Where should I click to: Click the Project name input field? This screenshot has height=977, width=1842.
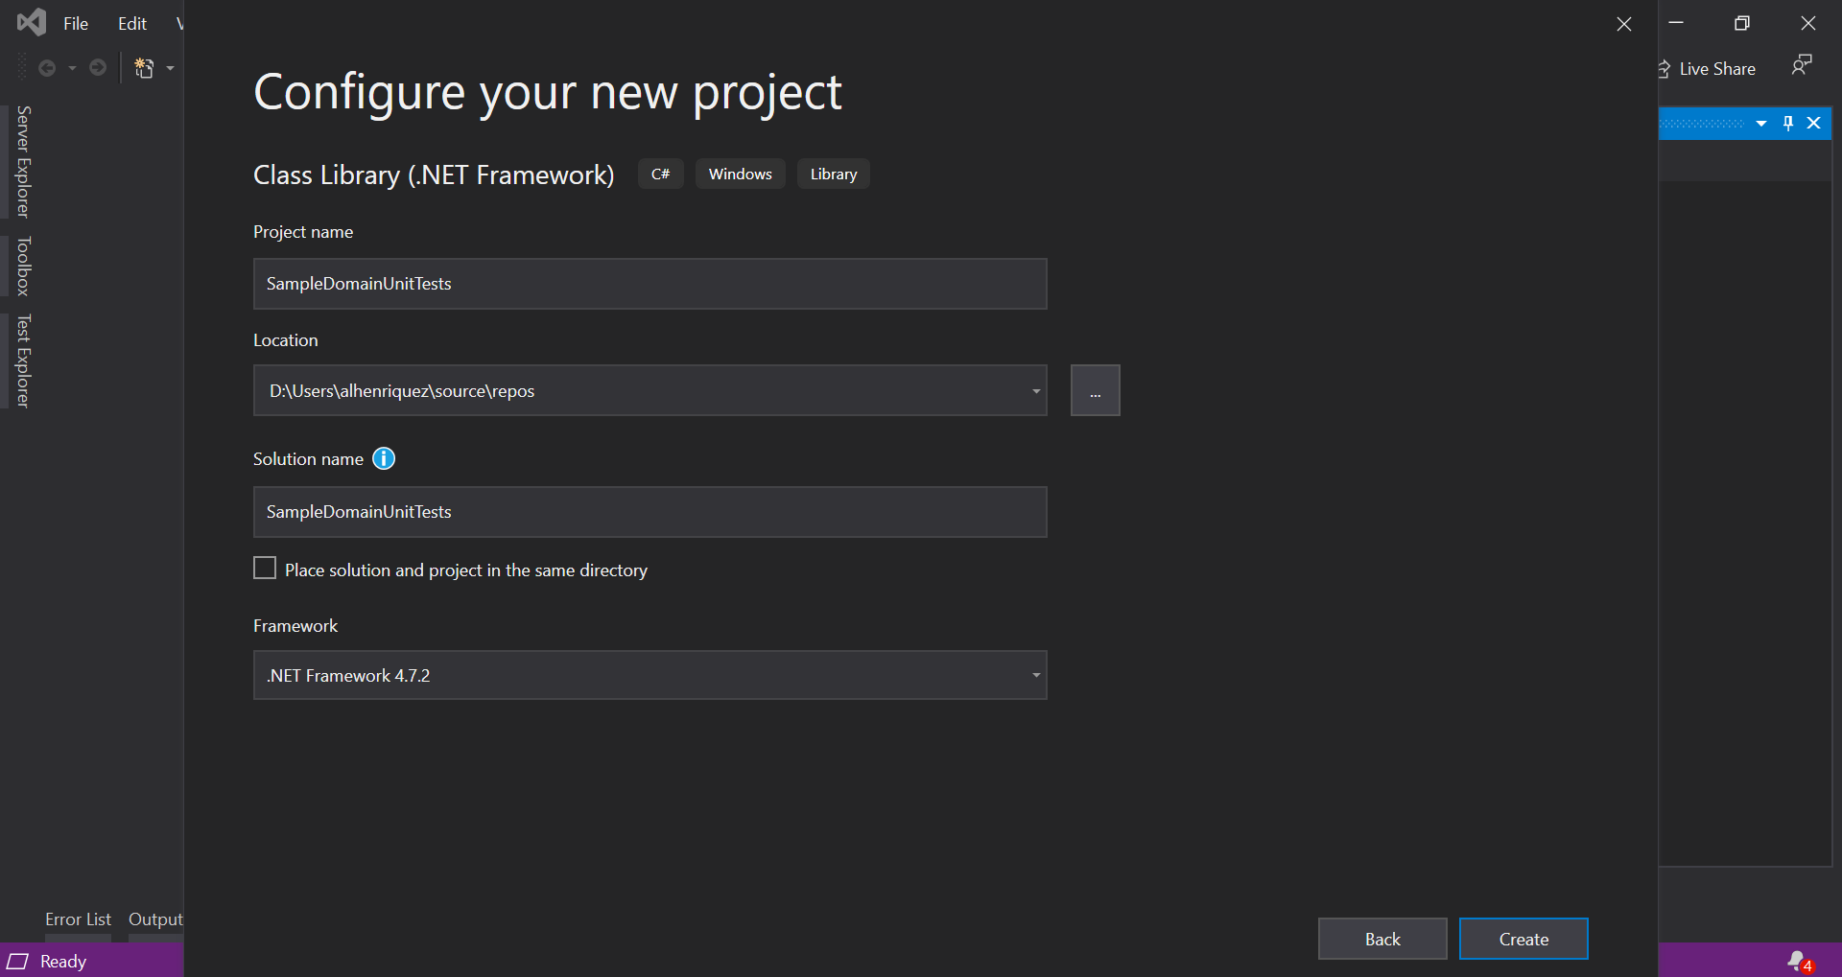click(649, 283)
